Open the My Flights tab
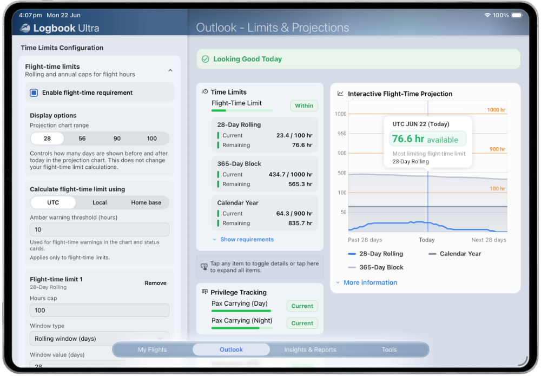This screenshot has width=541, height=376. pyautogui.click(x=152, y=350)
